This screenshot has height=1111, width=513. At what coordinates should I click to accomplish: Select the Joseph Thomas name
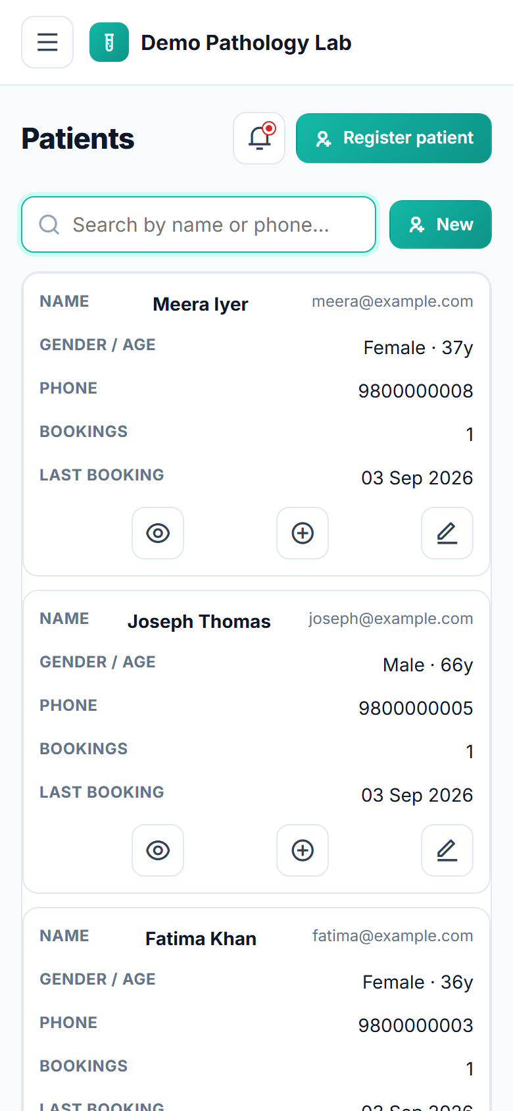pos(199,621)
